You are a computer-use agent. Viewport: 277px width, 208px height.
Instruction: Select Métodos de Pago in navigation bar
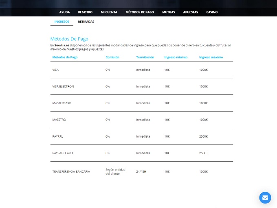coord(139,12)
